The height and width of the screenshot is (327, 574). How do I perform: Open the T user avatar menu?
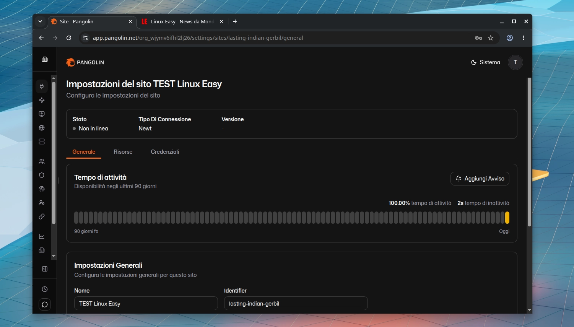[x=515, y=62]
